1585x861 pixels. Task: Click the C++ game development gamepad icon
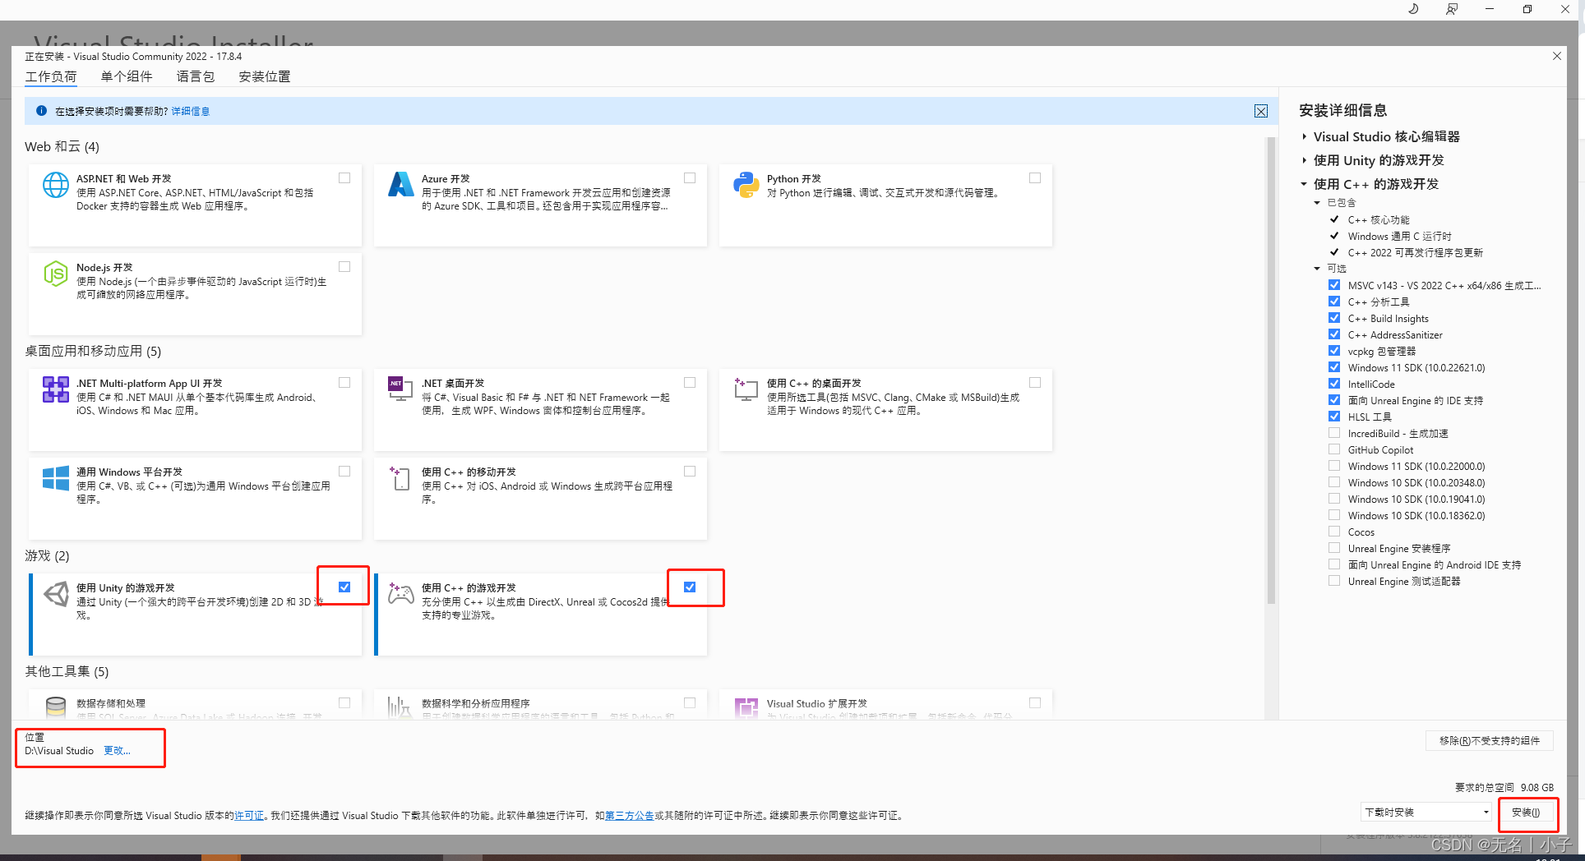[x=401, y=594]
